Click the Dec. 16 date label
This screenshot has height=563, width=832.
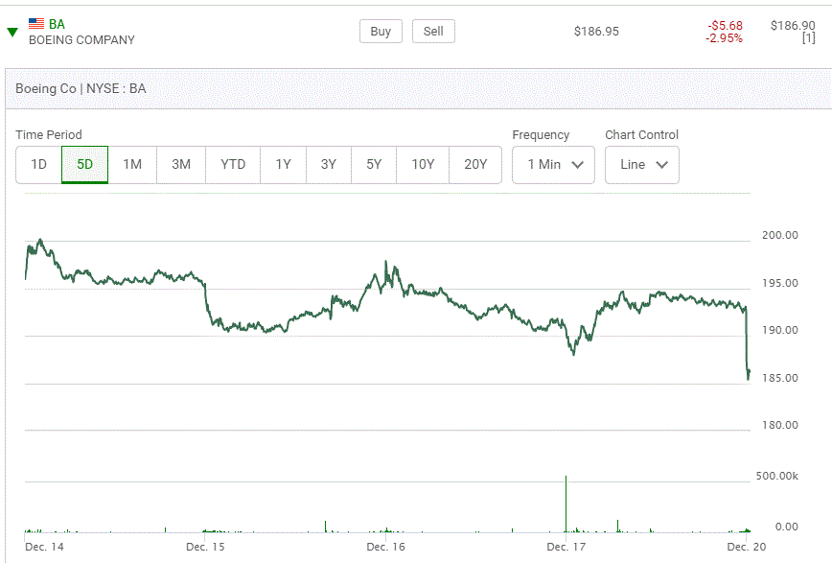[385, 547]
